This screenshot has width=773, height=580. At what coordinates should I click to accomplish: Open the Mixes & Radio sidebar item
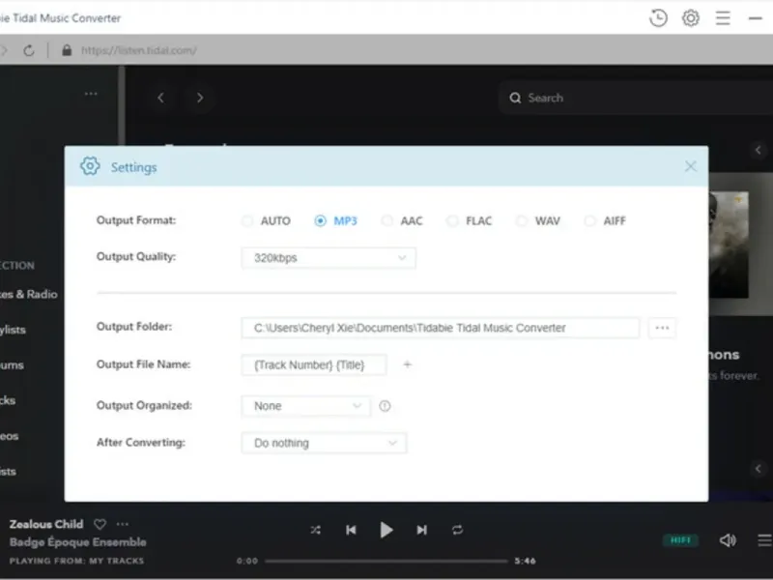pos(29,295)
